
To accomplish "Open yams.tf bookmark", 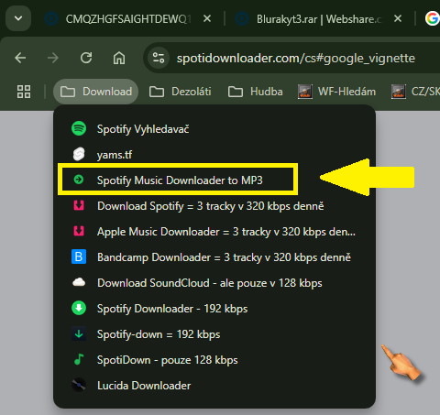I will (x=214, y=155).
